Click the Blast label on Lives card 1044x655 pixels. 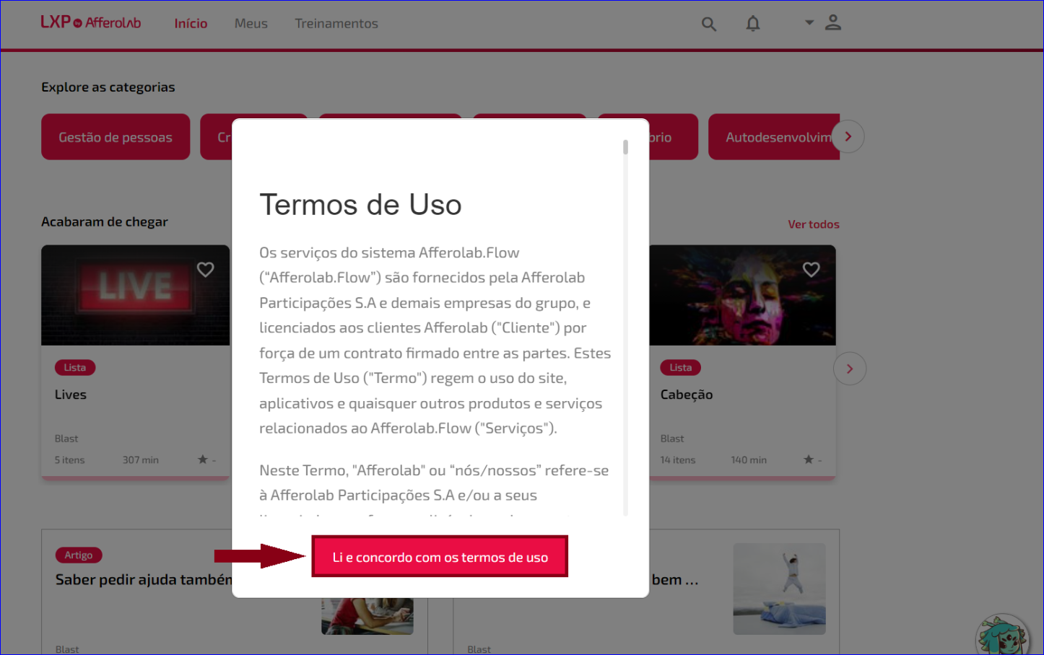click(66, 439)
